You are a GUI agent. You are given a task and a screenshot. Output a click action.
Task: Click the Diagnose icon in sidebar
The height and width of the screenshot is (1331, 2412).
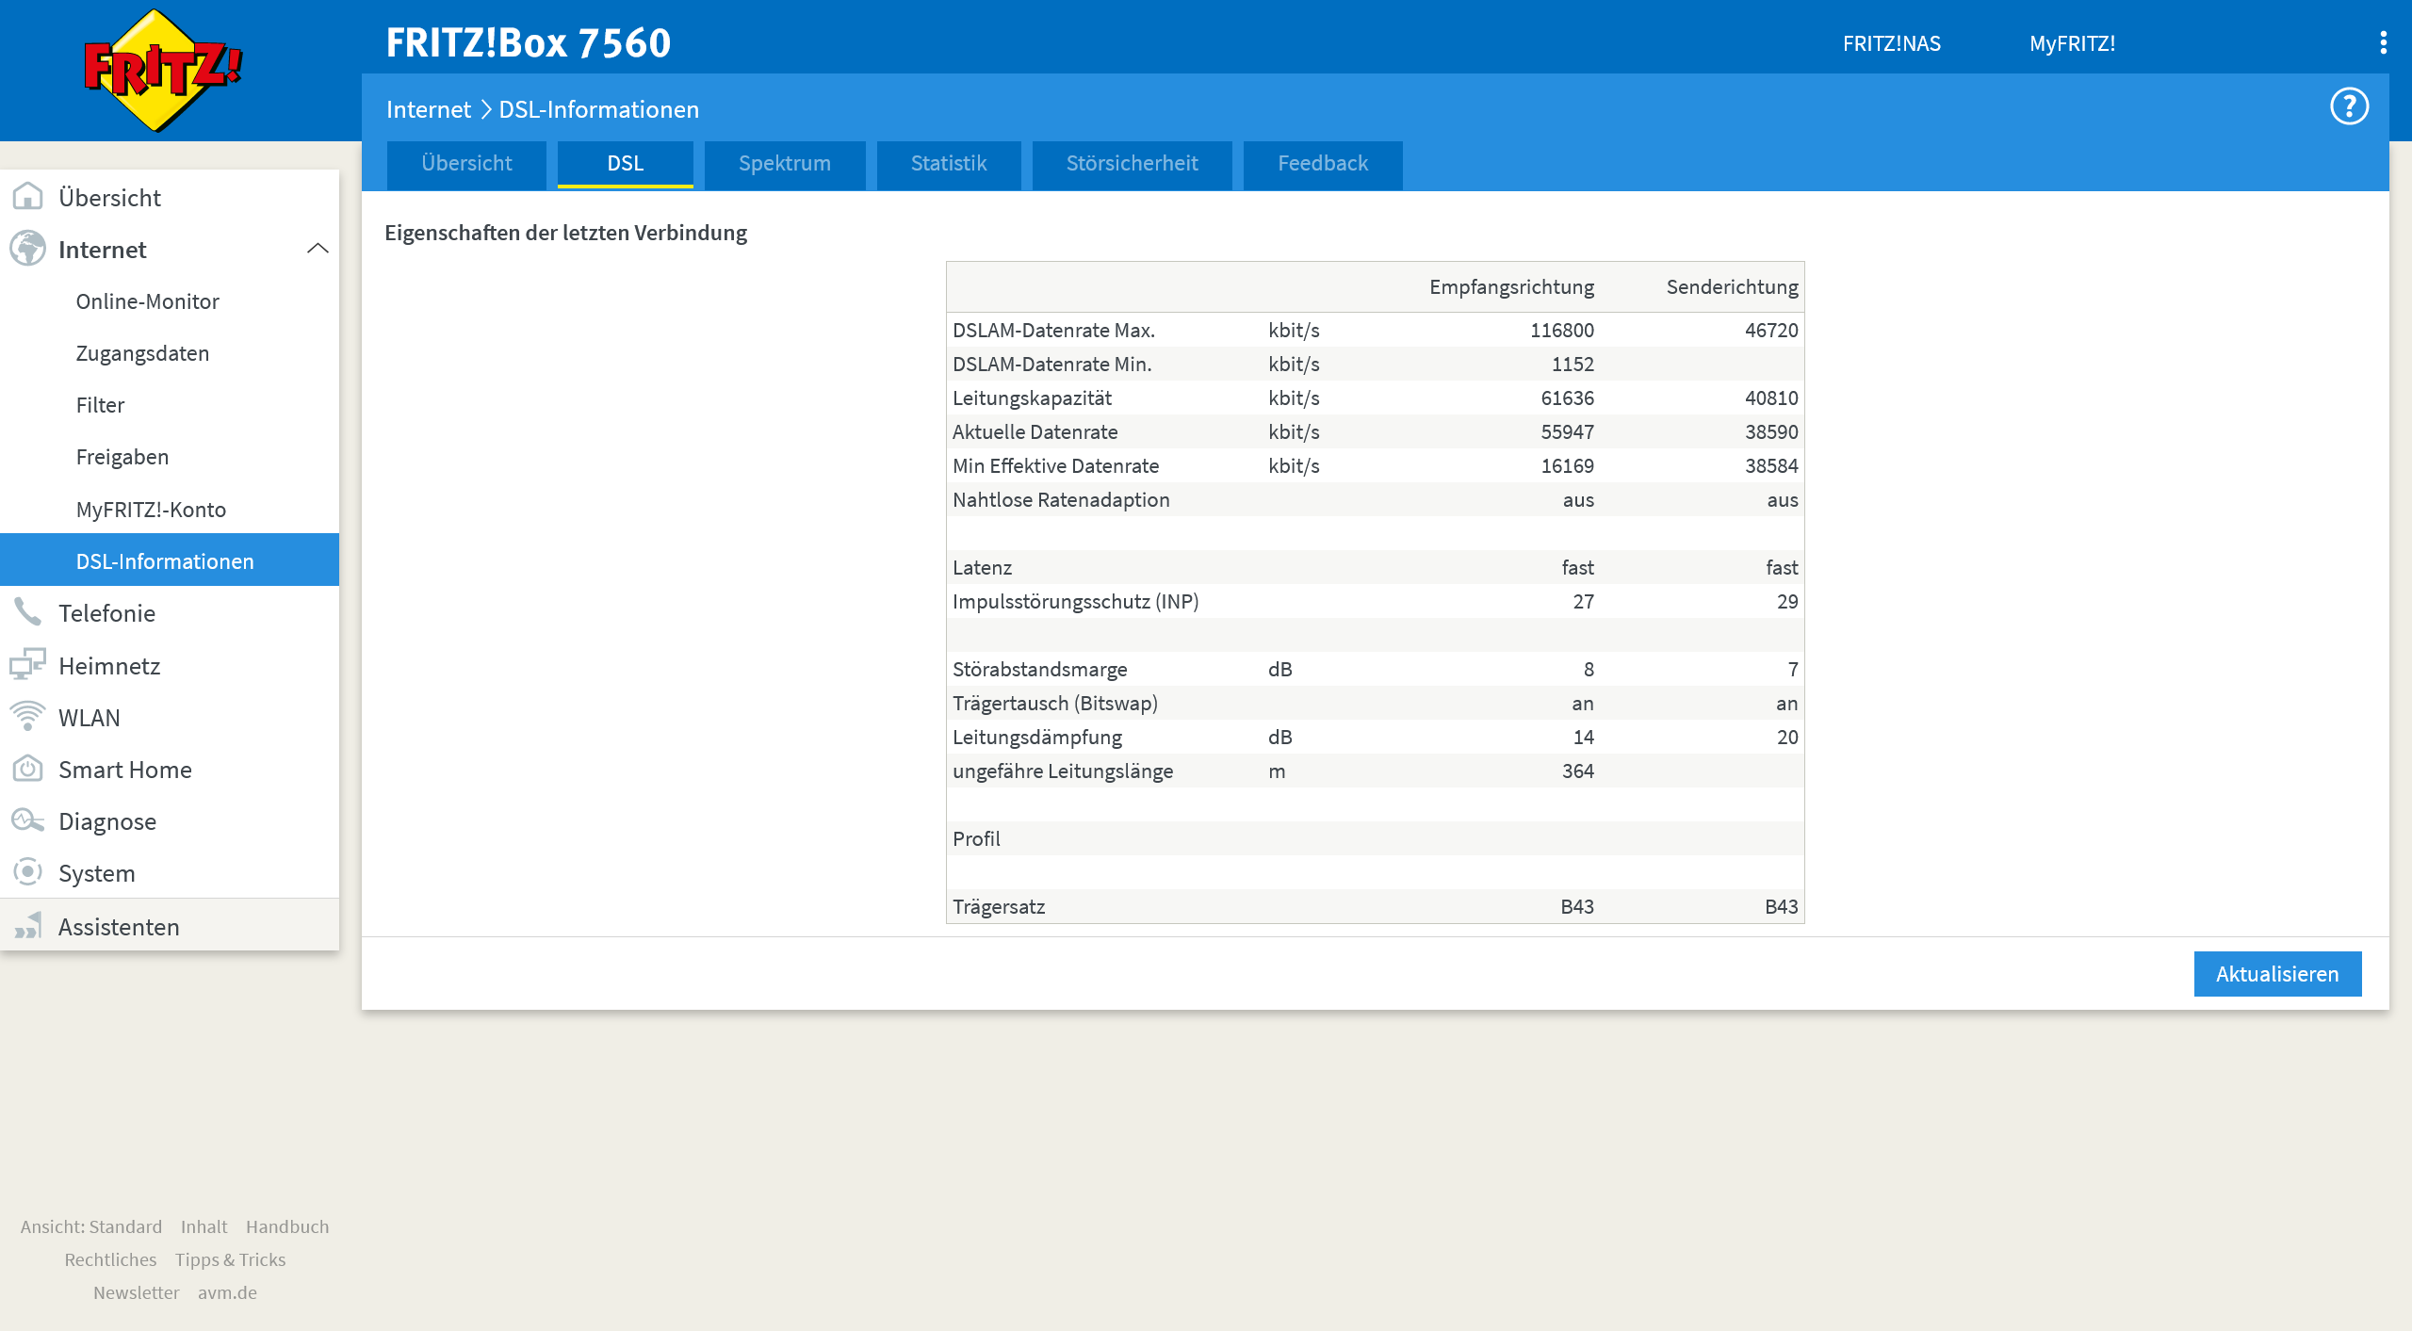[27, 820]
